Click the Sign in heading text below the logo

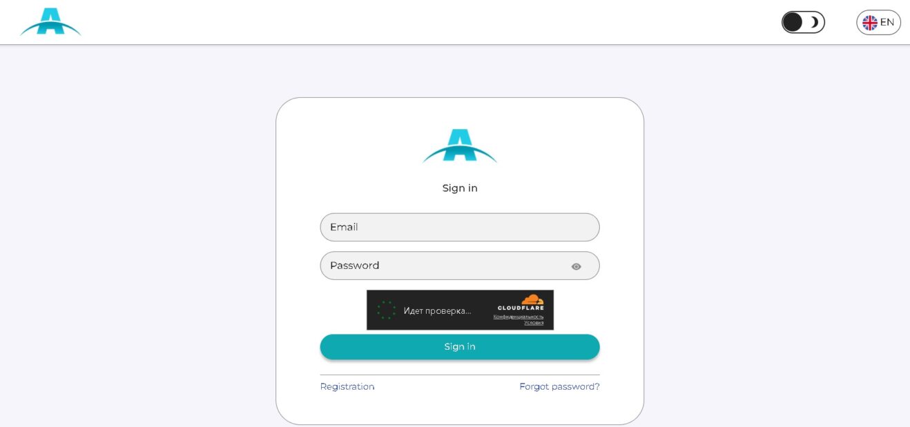pos(460,188)
